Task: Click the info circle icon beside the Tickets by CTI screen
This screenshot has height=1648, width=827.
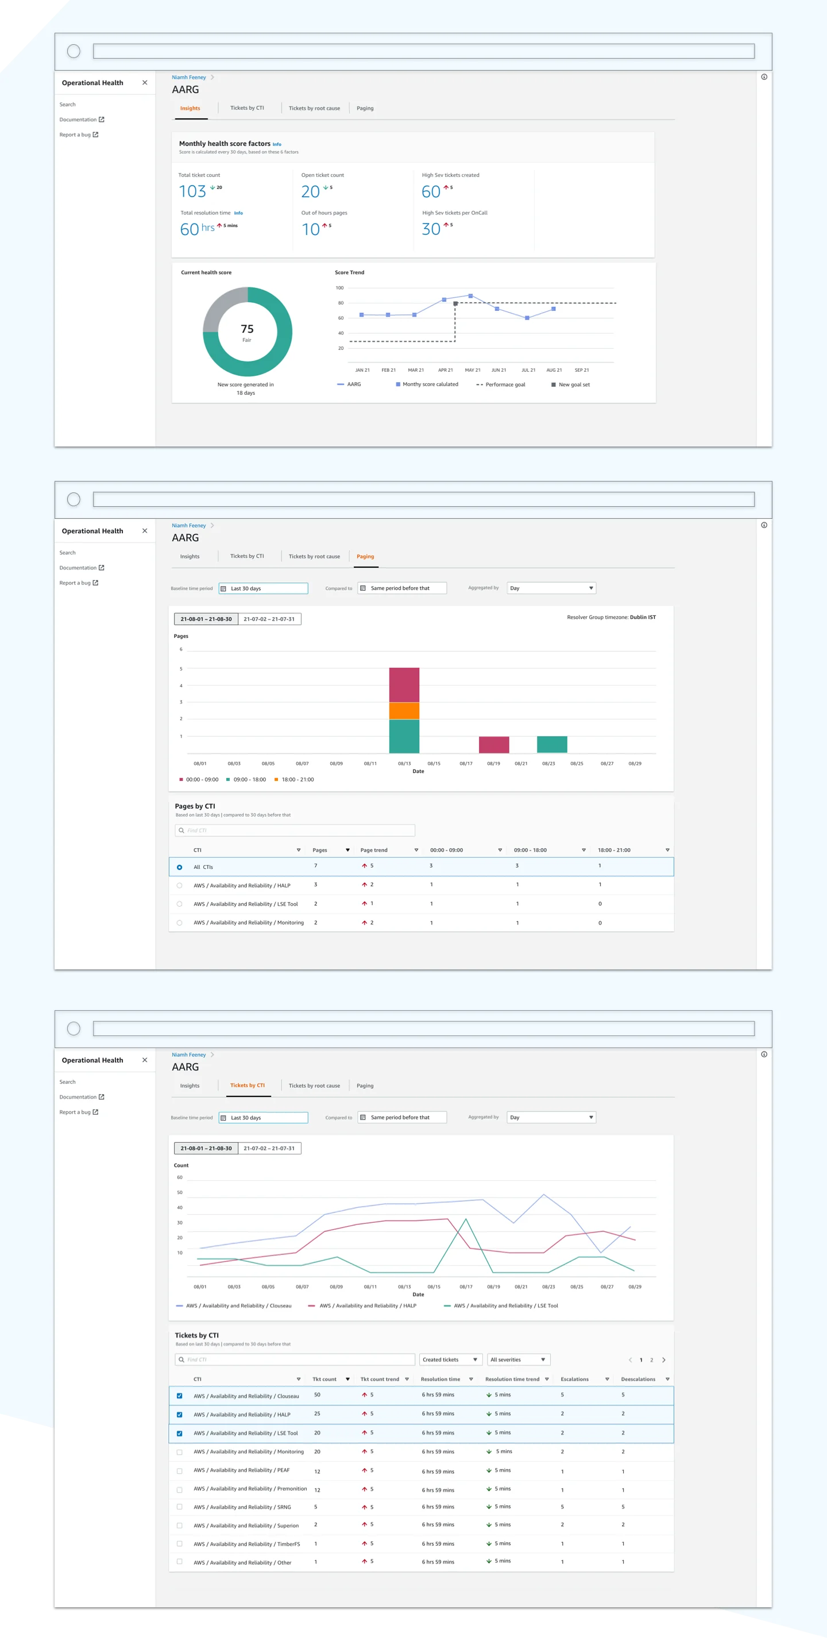Action: pyautogui.click(x=764, y=1054)
